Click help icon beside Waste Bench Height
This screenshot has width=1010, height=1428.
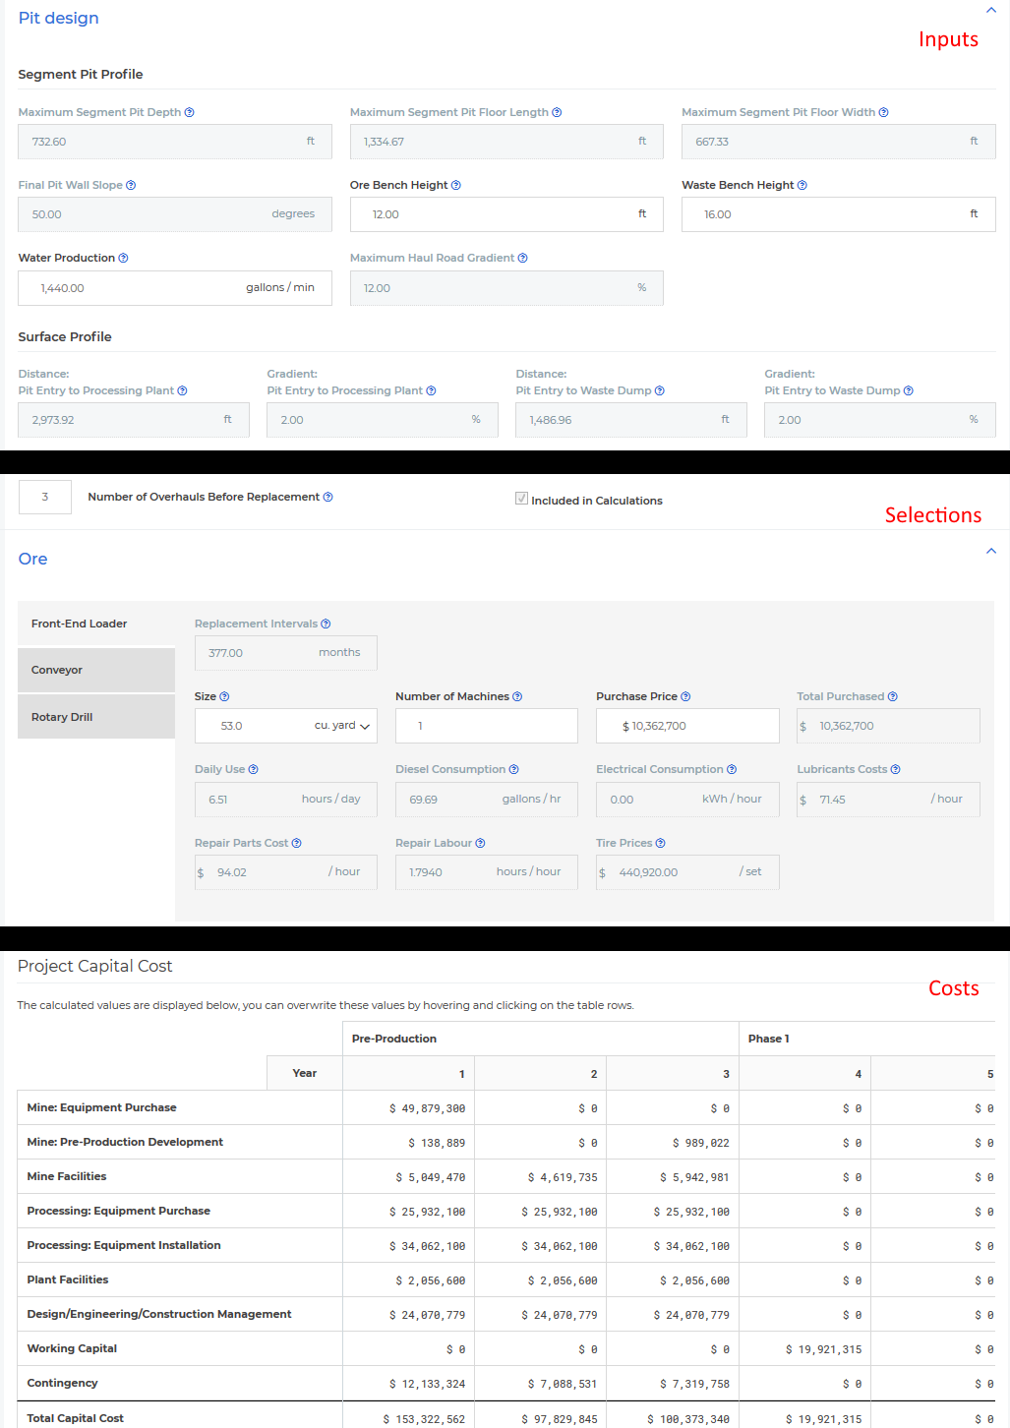tap(802, 186)
